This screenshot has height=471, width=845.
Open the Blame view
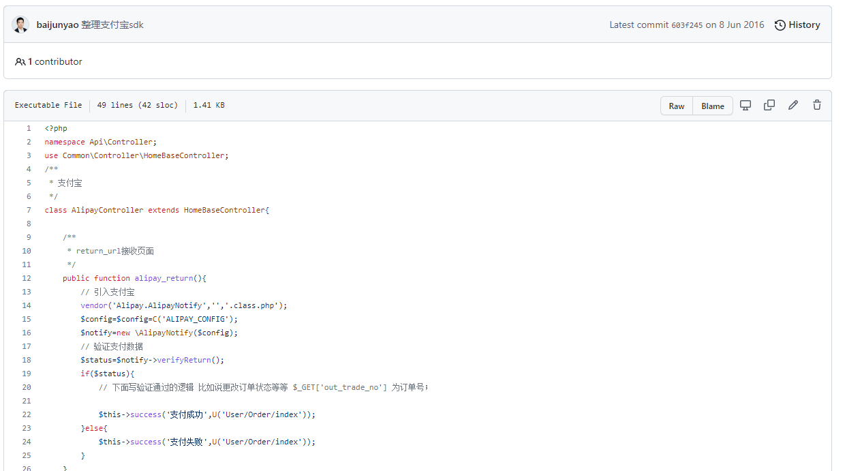pyautogui.click(x=713, y=106)
